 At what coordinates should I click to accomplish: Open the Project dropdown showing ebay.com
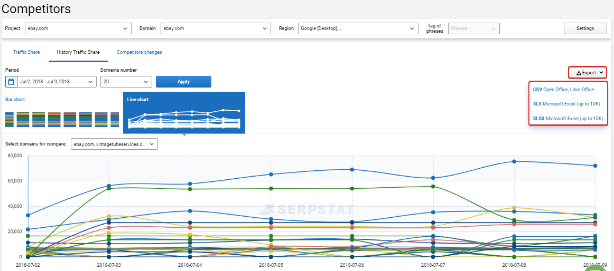point(78,28)
